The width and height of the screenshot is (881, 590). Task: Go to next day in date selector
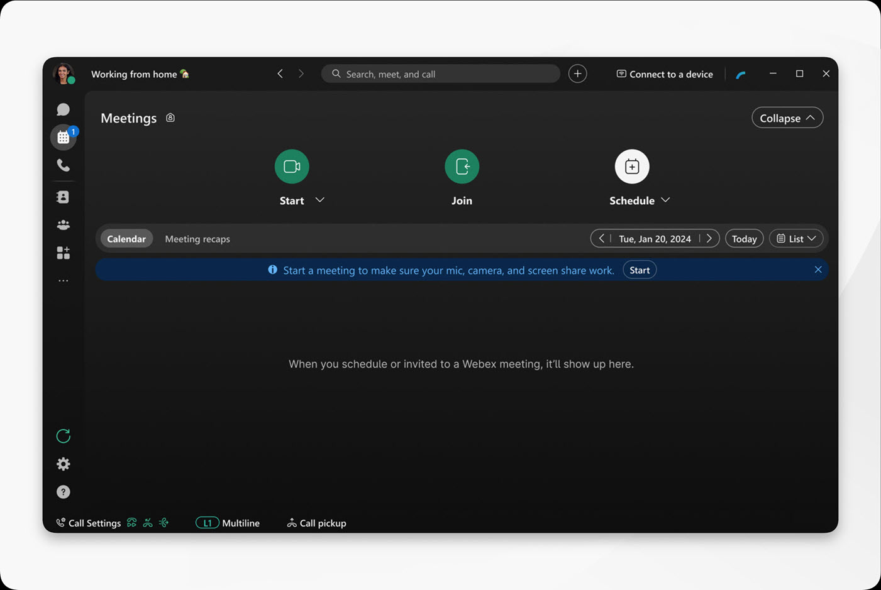[709, 238]
